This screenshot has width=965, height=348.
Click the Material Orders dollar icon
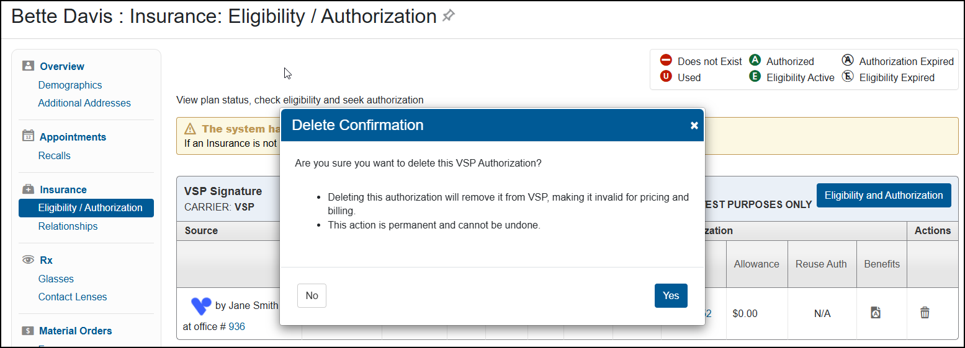coord(28,331)
